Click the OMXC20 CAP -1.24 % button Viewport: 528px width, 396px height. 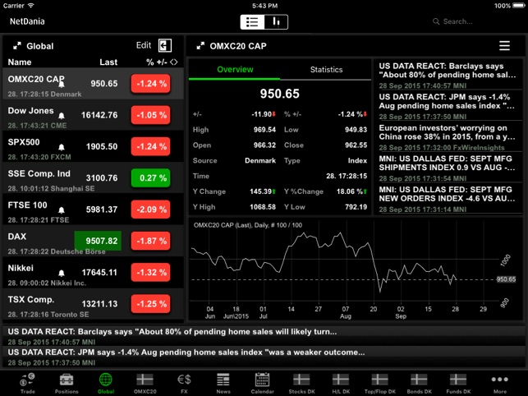point(150,84)
